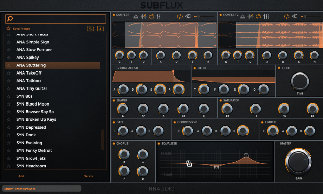Viewport: 323px width, 194px height.
Task: Click the Limiter threshold T knob
Action: (x=273, y=131)
